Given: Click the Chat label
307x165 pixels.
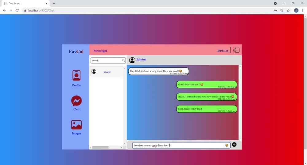Looking at the screenshot, I should coord(76,109).
